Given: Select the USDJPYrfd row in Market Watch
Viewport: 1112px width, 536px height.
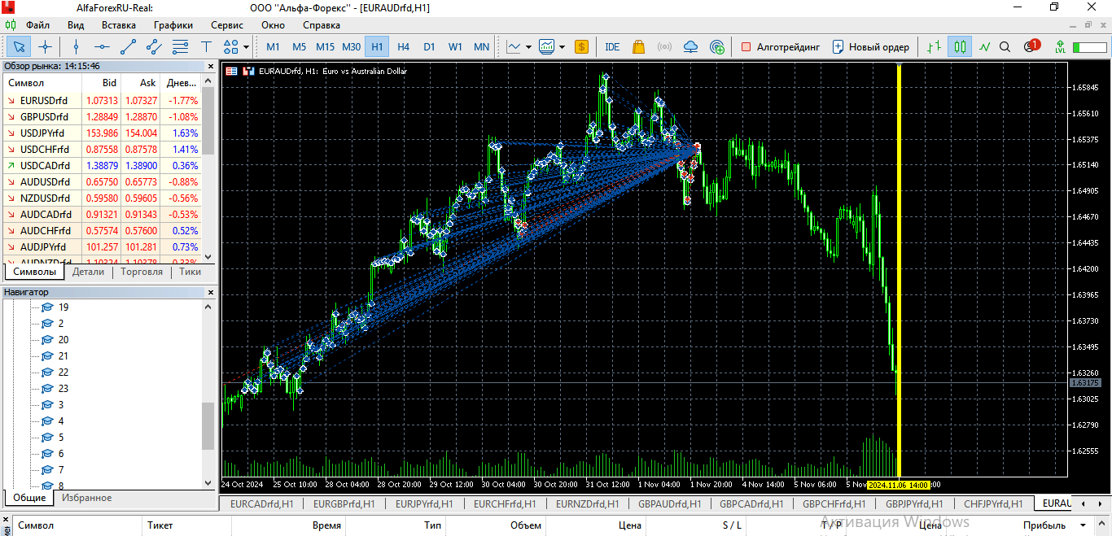Looking at the screenshot, I should [101, 133].
